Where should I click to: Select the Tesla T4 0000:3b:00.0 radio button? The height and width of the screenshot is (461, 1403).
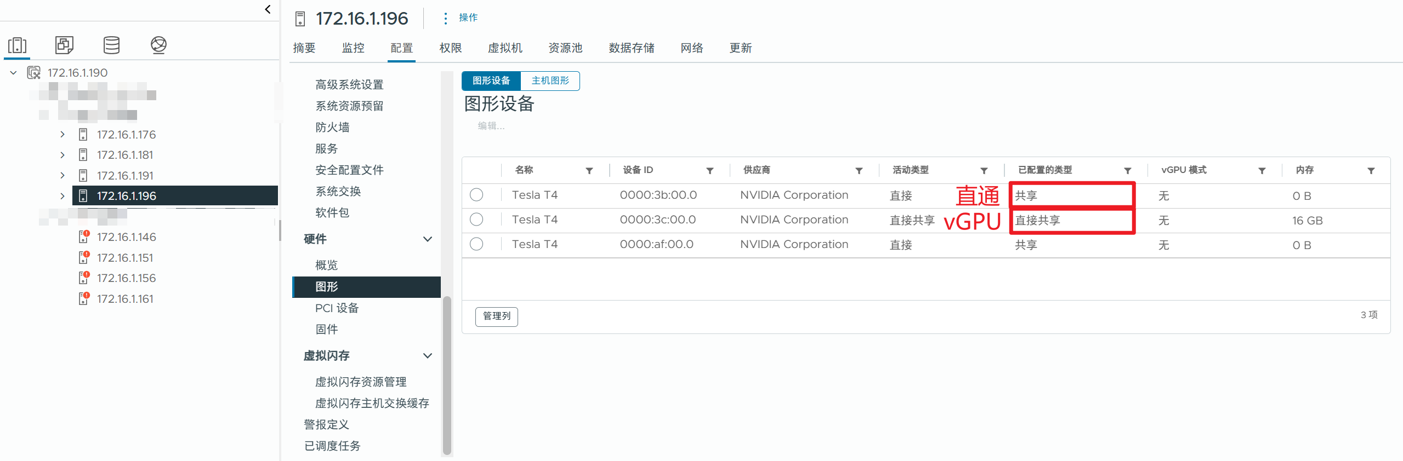(476, 195)
